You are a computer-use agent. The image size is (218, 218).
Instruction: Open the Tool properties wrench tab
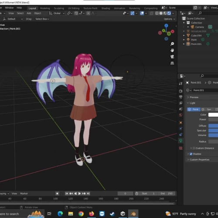(181, 83)
